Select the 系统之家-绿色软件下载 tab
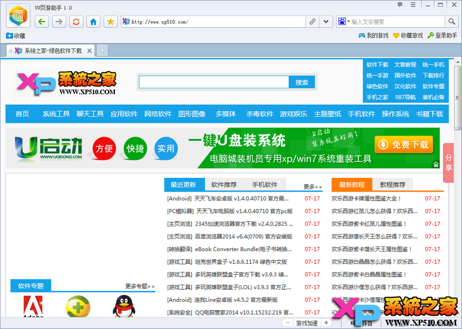 click(x=51, y=51)
